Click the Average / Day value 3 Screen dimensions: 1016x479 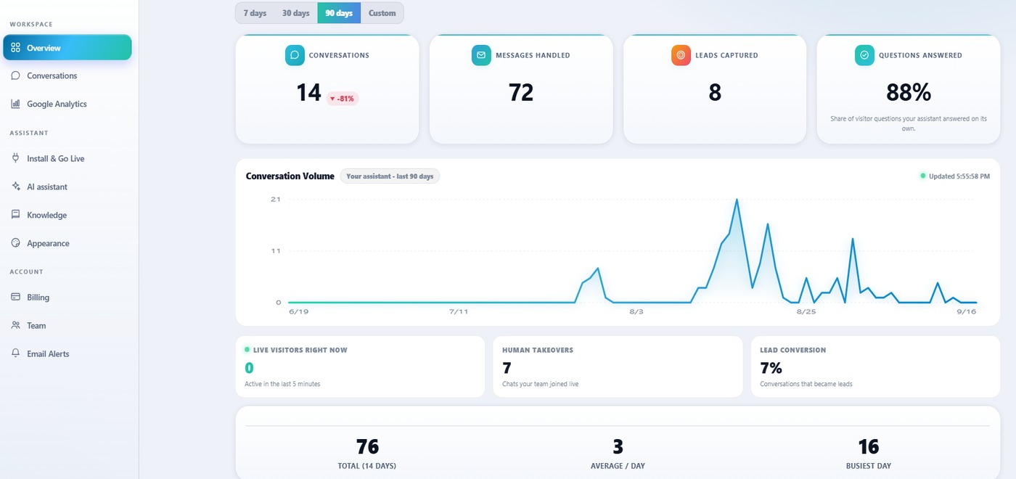point(618,446)
